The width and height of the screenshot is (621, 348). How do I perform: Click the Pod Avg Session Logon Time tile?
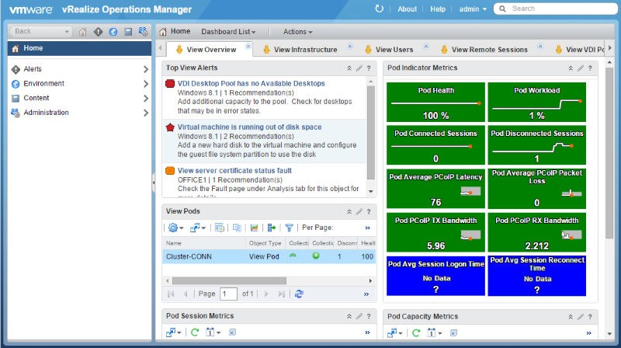435,276
